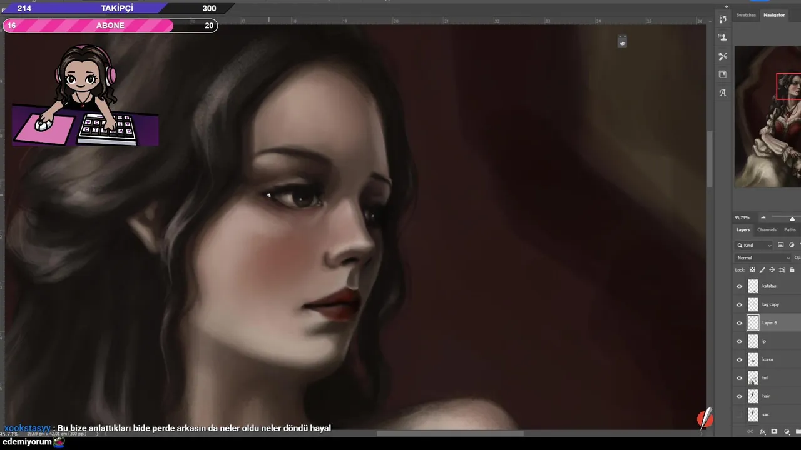The image size is (801, 450).
Task: Select the ip layer name
Action: coord(764,341)
